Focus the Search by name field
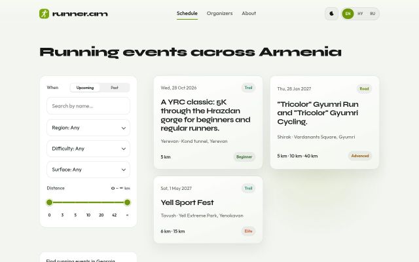This screenshot has width=419, height=262. pos(88,106)
